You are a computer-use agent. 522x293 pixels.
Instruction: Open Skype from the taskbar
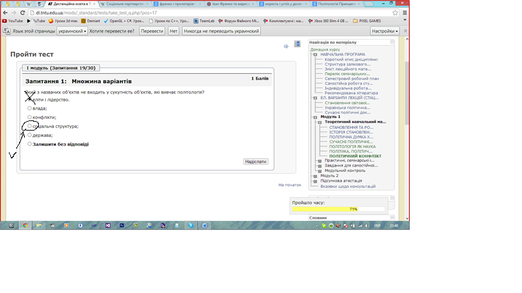pyautogui.click(x=191, y=225)
